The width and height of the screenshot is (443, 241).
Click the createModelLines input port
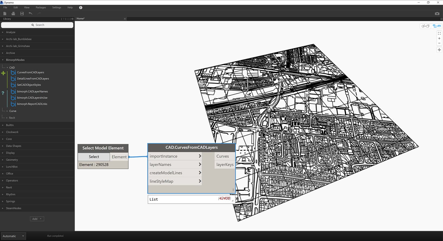175,173
